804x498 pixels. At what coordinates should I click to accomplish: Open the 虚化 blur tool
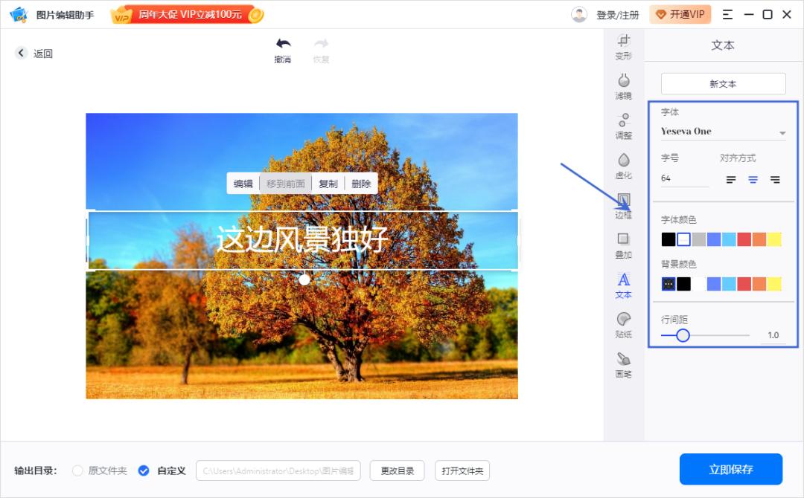pos(623,164)
